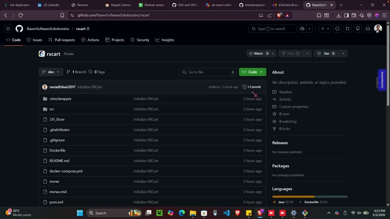The image size is (390, 219).
Task: Open Microsoft Edge from the taskbar
Action: (x=182, y=213)
